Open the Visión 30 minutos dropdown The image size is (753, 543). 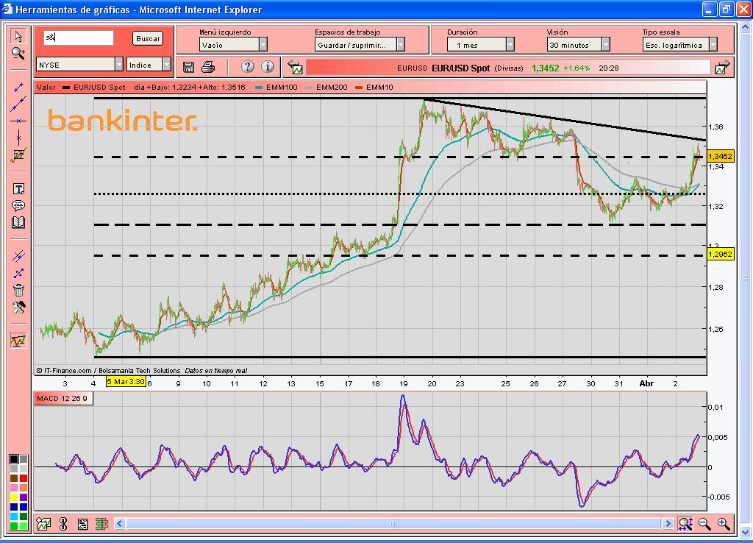tap(578, 45)
